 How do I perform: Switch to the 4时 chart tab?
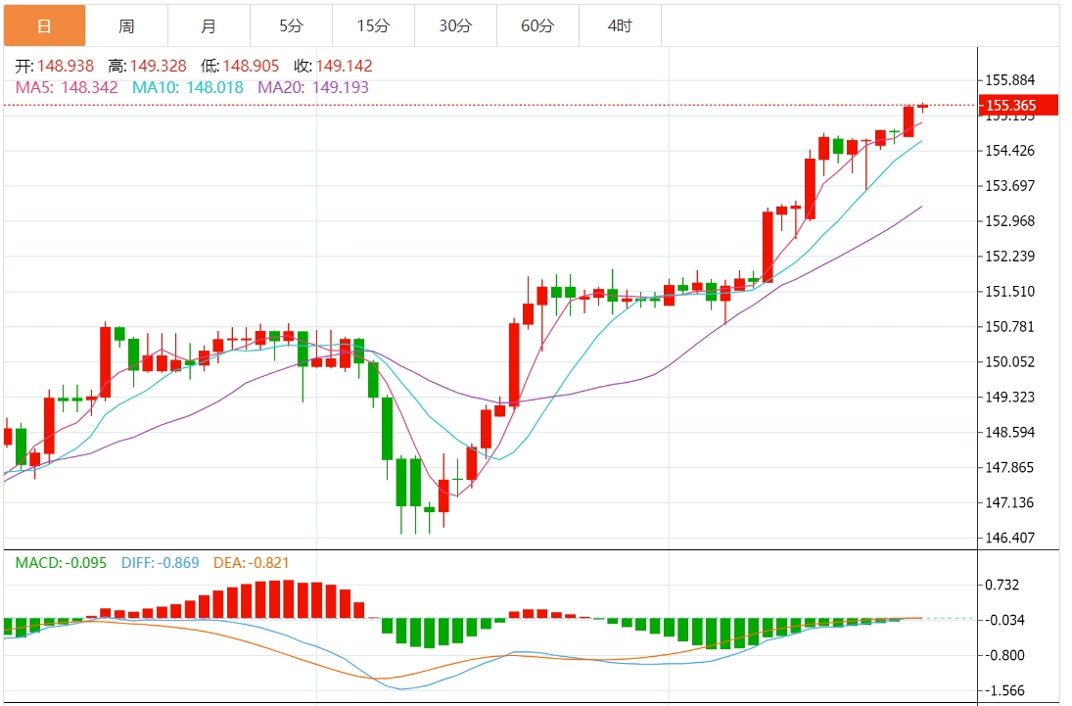click(620, 26)
